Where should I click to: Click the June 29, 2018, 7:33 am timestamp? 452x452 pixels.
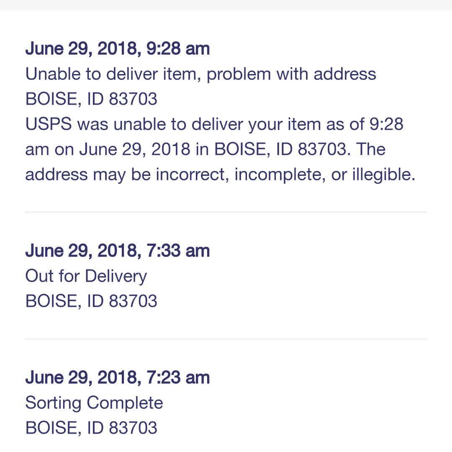tap(117, 251)
